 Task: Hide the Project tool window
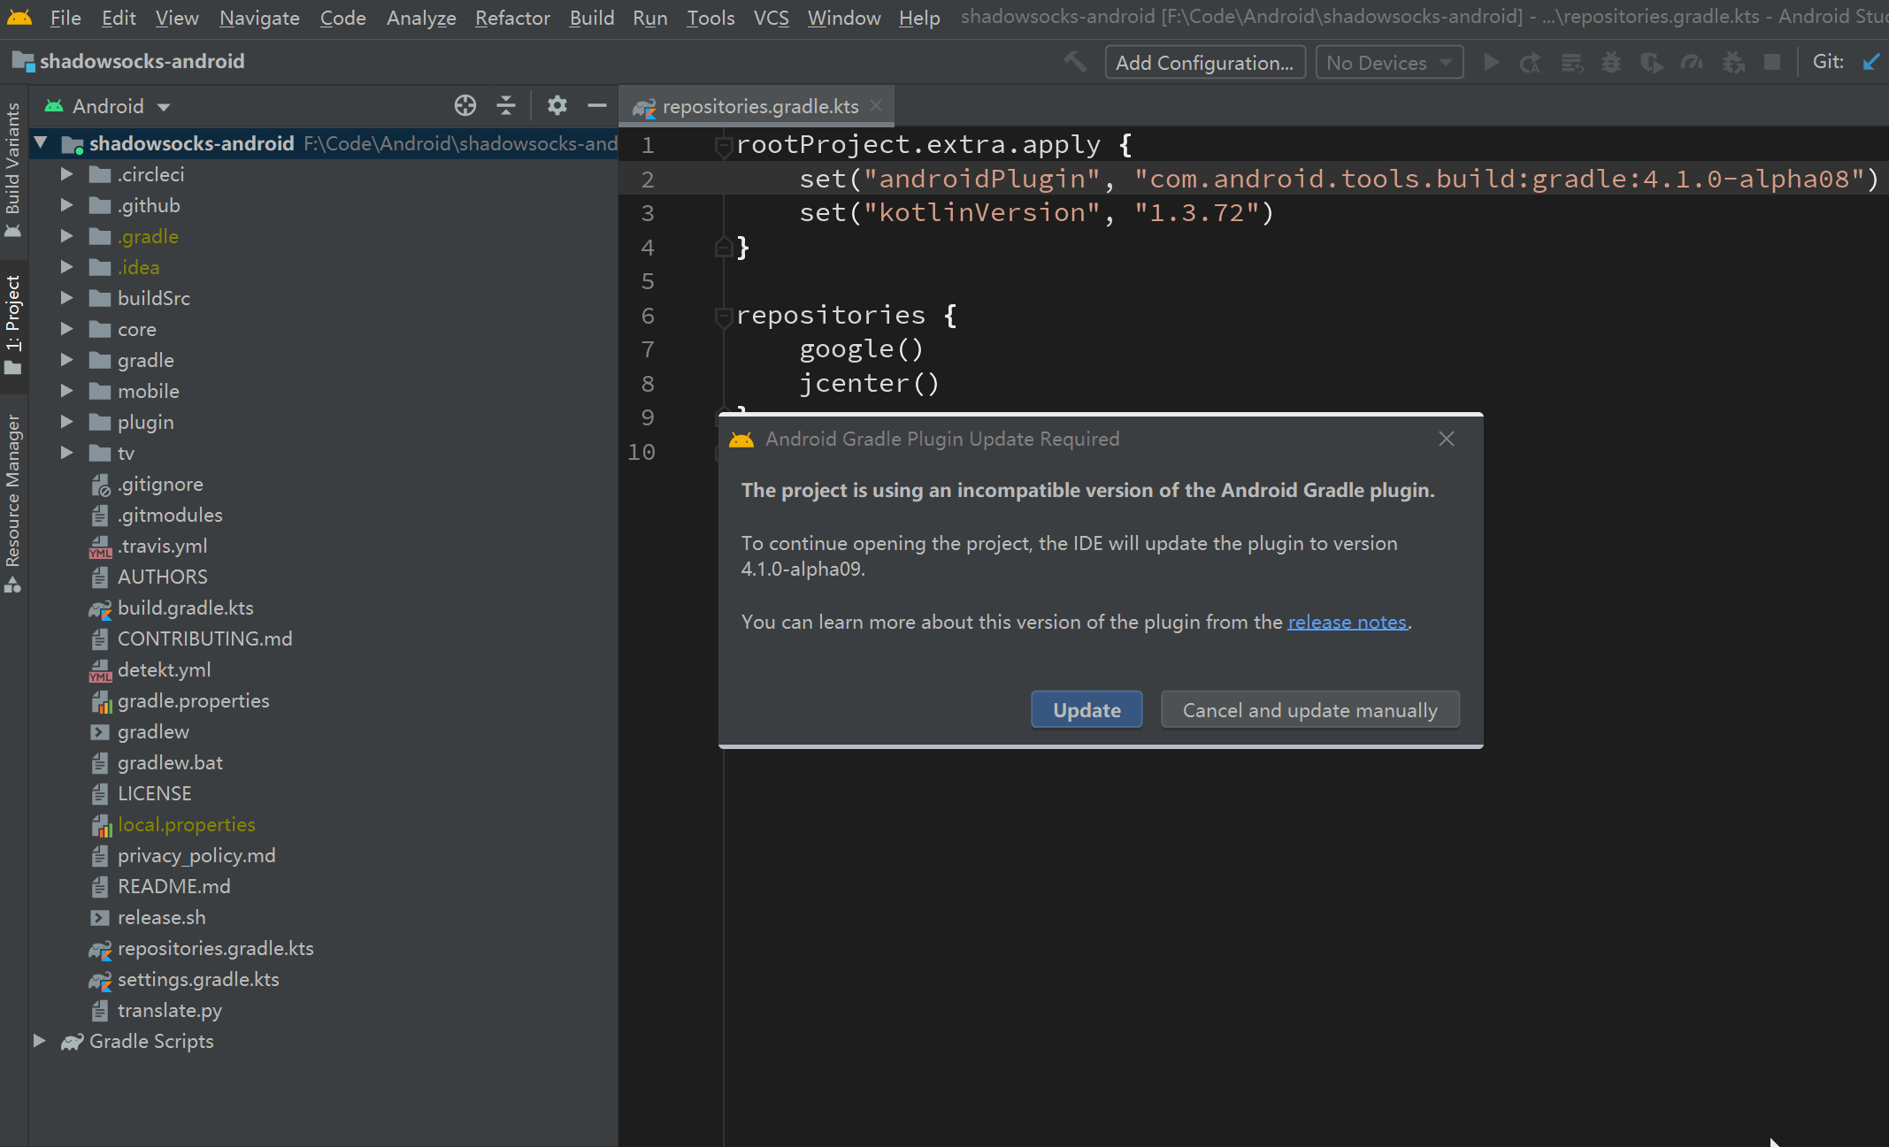coord(597,105)
